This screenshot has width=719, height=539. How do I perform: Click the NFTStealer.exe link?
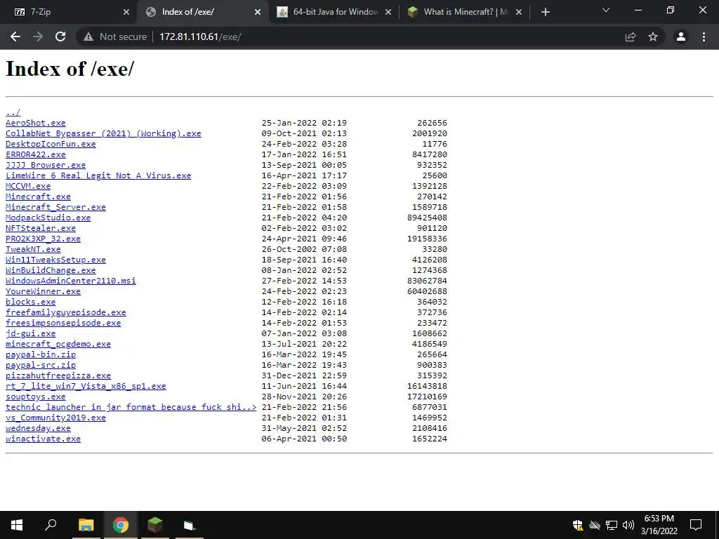(x=40, y=228)
